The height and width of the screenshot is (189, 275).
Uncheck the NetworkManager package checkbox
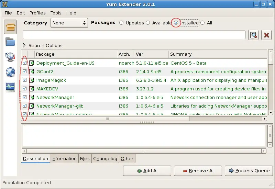pos(24,97)
